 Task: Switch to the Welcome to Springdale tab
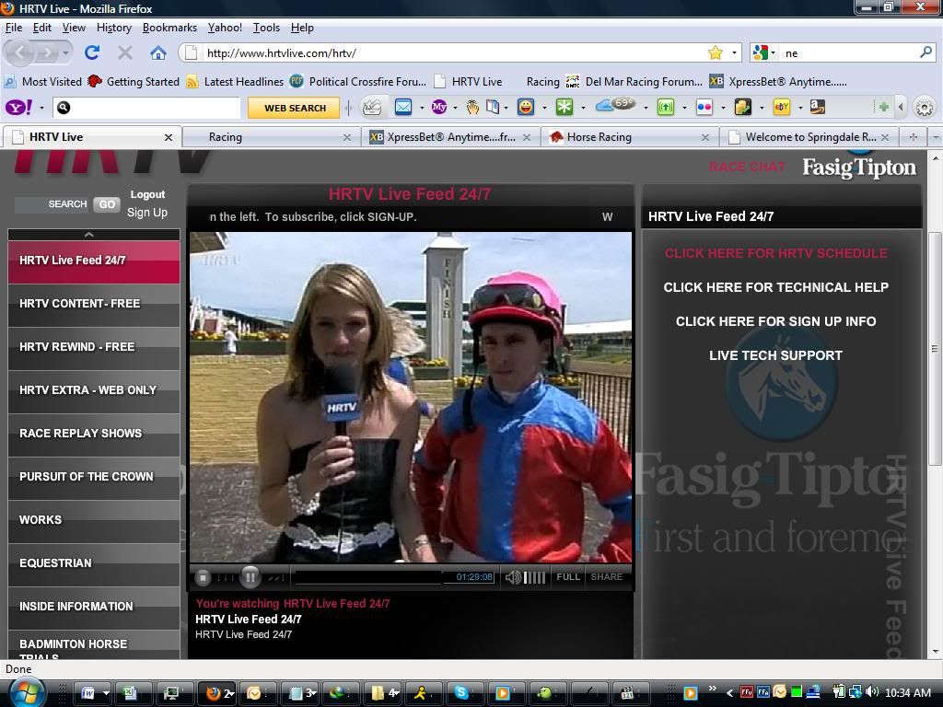pos(810,137)
